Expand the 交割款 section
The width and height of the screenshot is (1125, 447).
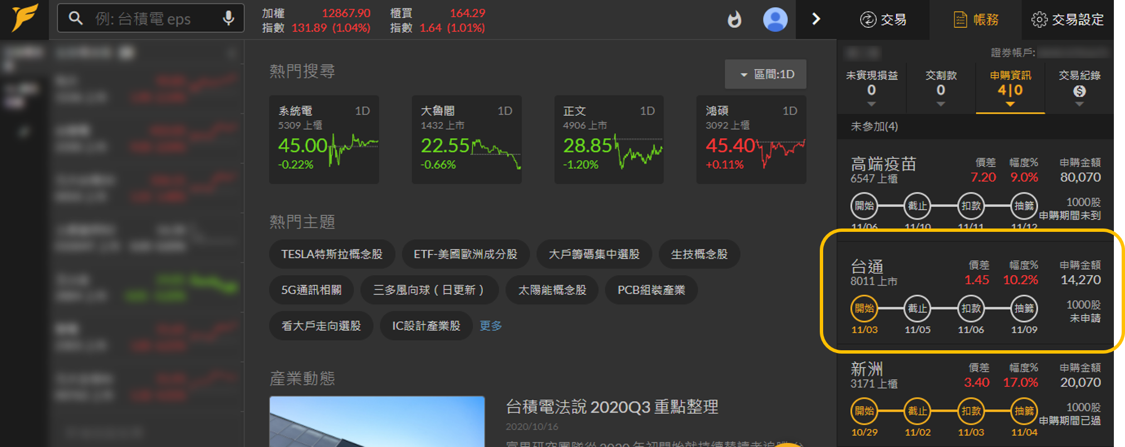pyautogui.click(x=941, y=88)
